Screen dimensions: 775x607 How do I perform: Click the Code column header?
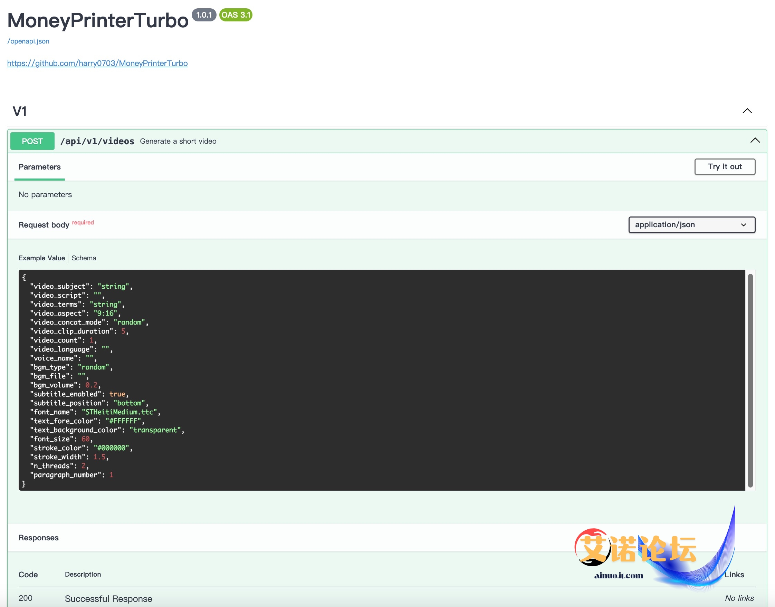coord(28,575)
